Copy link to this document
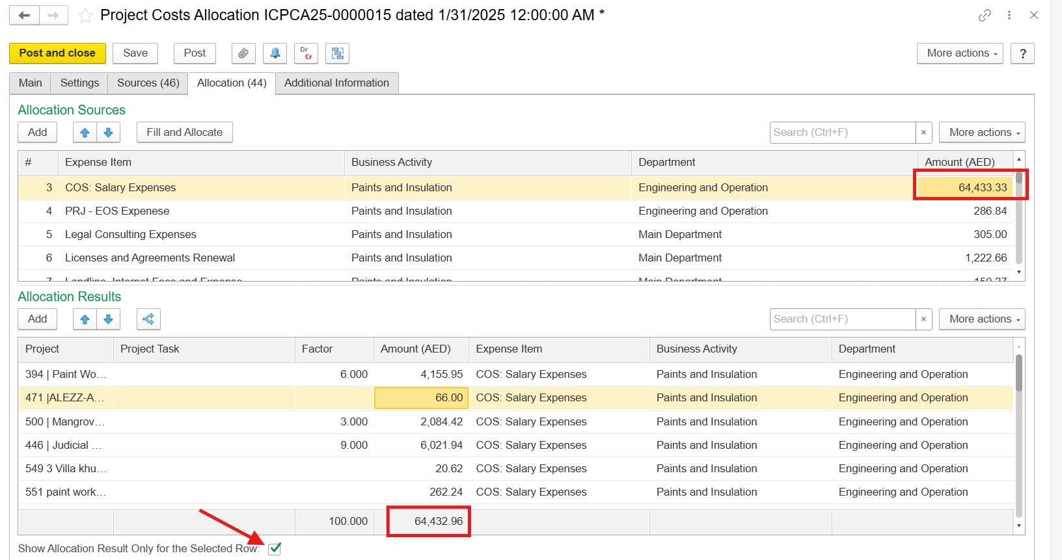Viewport: 1062px width, 560px height. pyautogui.click(x=985, y=15)
